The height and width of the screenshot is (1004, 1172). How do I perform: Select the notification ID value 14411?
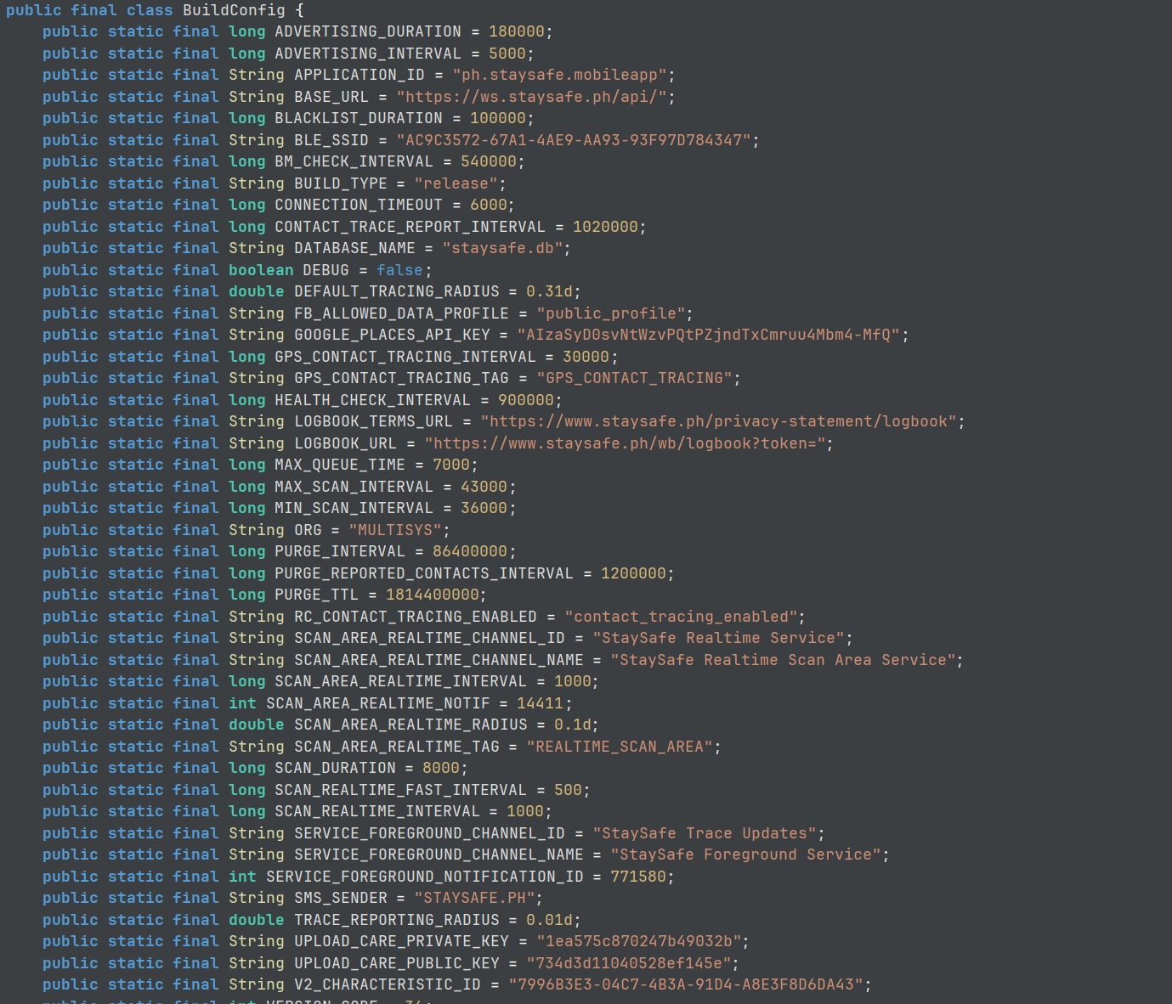pyautogui.click(x=540, y=703)
